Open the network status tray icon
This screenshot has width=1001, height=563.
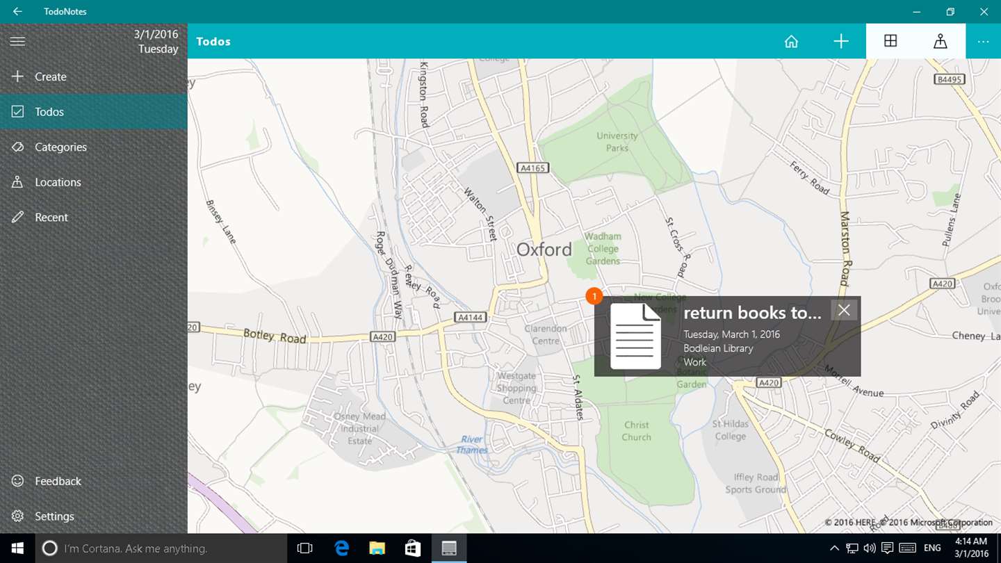(x=852, y=548)
